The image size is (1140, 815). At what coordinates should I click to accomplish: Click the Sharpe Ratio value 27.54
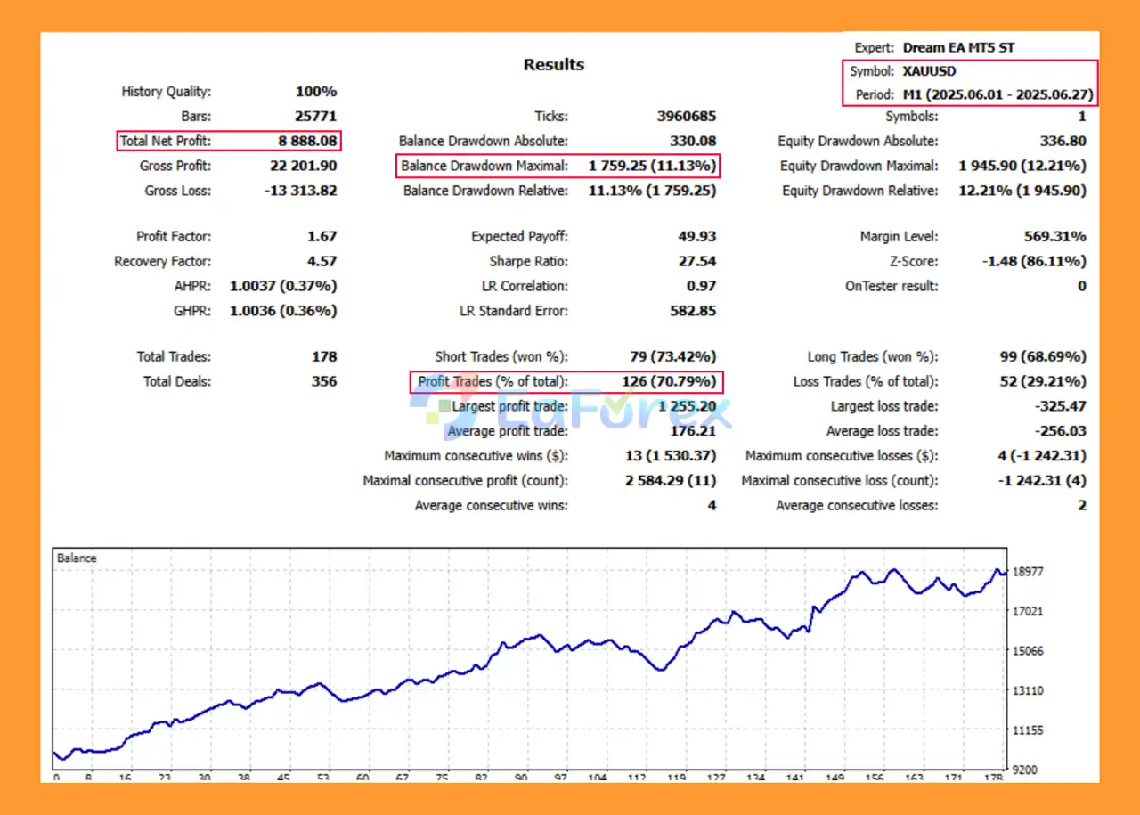click(696, 262)
